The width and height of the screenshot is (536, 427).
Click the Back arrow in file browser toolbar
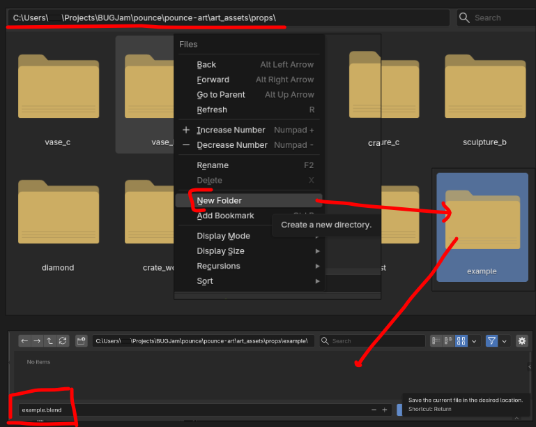pyautogui.click(x=25, y=341)
